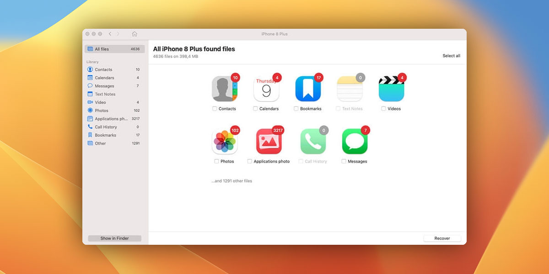Click 'All iPhone 8 Plus found files' heading

coord(194,49)
